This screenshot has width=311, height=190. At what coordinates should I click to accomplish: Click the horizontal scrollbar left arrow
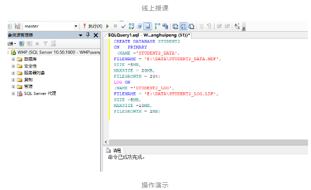(x=106, y=142)
